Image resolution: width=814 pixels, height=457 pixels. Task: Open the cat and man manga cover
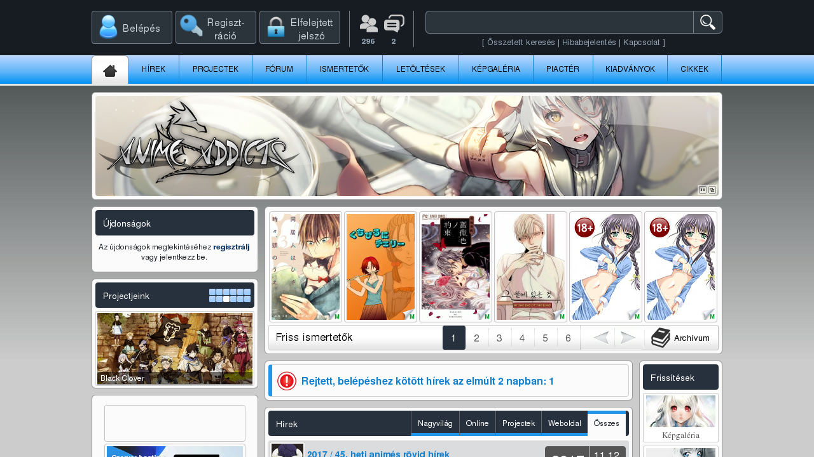click(305, 267)
